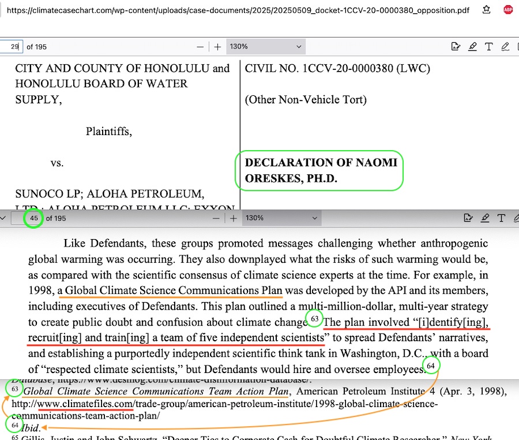Select the draw tool in page 29 toolbar

click(x=506, y=47)
